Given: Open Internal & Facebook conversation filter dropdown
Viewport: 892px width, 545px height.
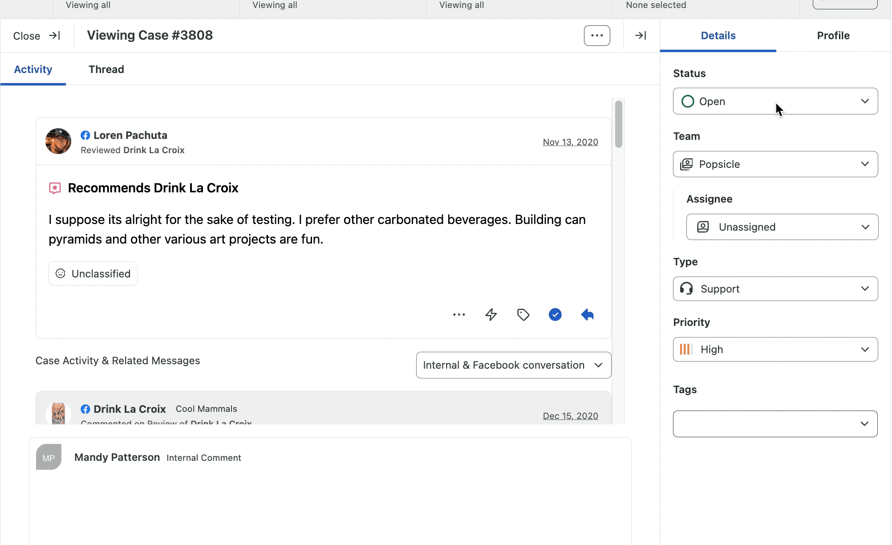Looking at the screenshot, I should tap(514, 365).
